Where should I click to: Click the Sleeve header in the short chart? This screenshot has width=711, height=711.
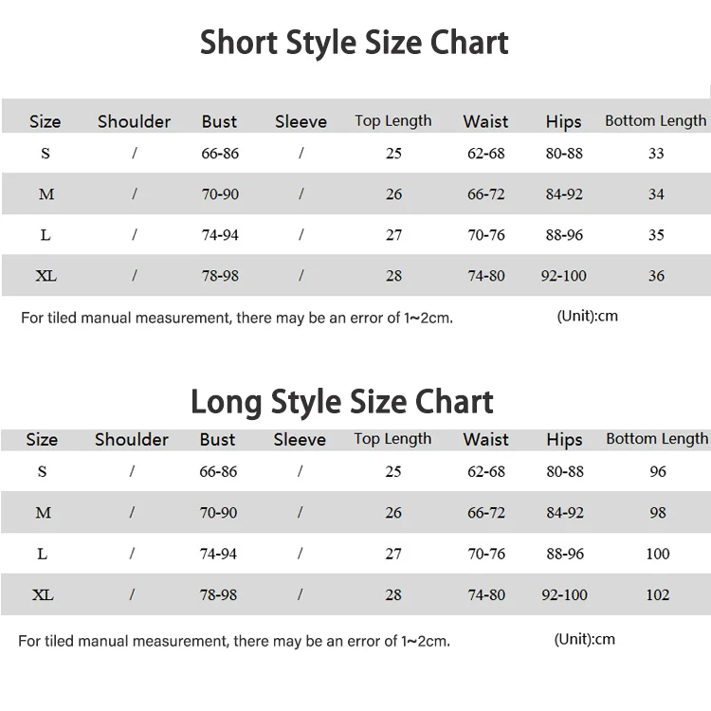pos(301,121)
